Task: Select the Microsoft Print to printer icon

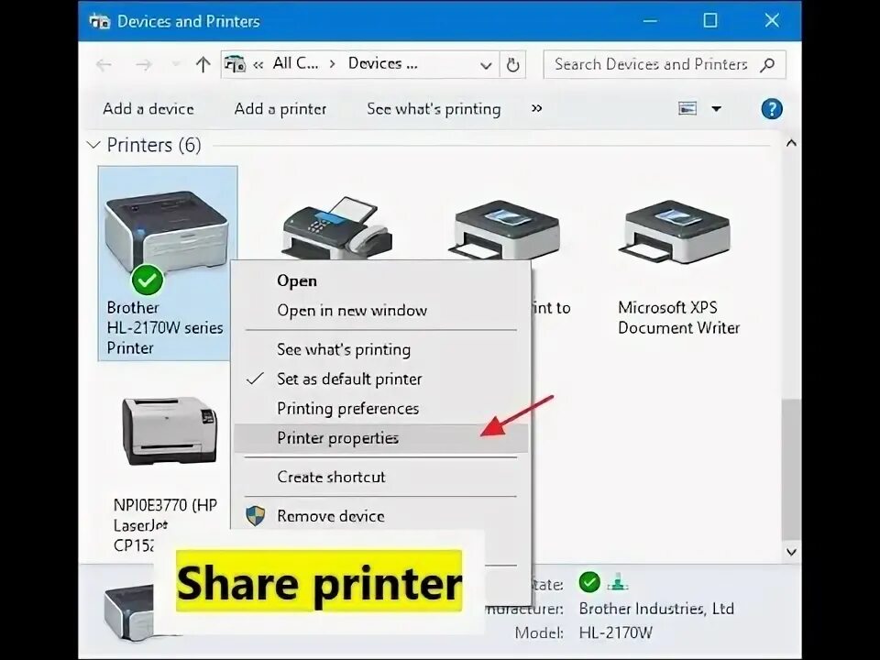Action: pos(506,230)
